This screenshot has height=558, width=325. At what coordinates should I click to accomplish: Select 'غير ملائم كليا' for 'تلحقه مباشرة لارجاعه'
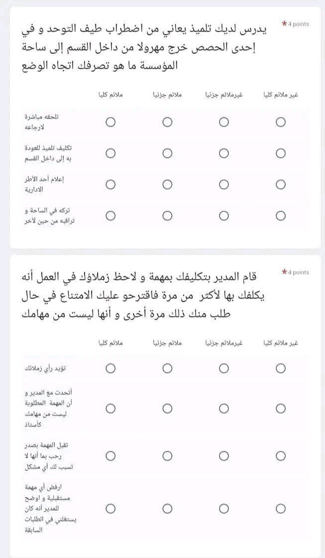281,122
